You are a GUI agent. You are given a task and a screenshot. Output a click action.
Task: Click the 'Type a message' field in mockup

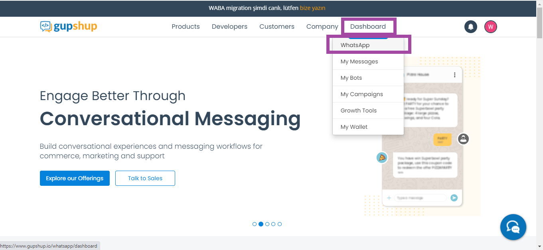tap(421, 198)
